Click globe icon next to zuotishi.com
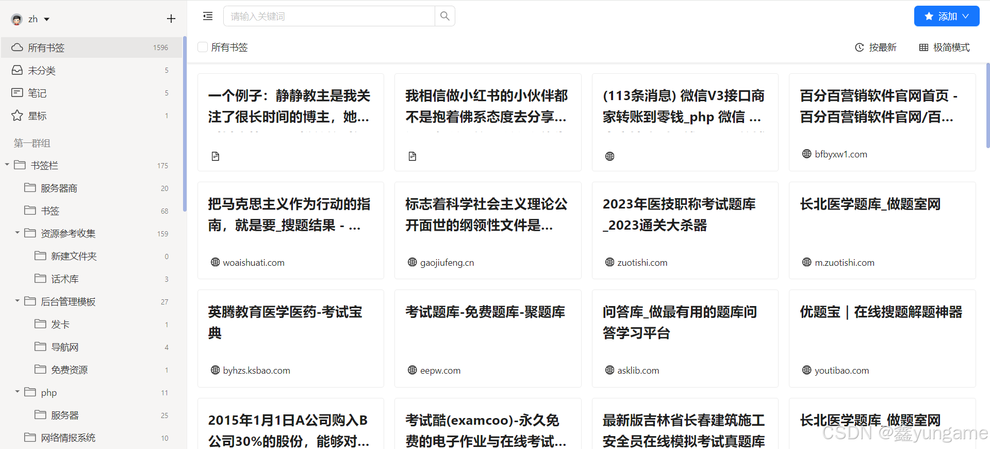The image size is (990, 449). (610, 262)
